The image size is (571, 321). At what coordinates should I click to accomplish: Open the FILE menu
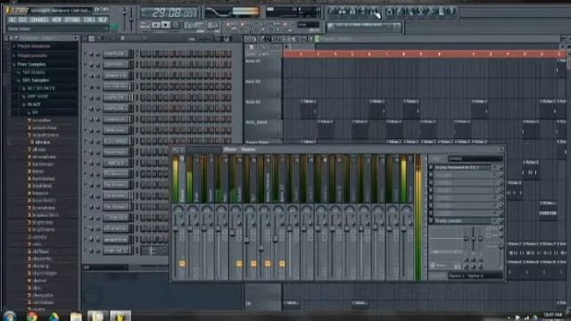12,20
